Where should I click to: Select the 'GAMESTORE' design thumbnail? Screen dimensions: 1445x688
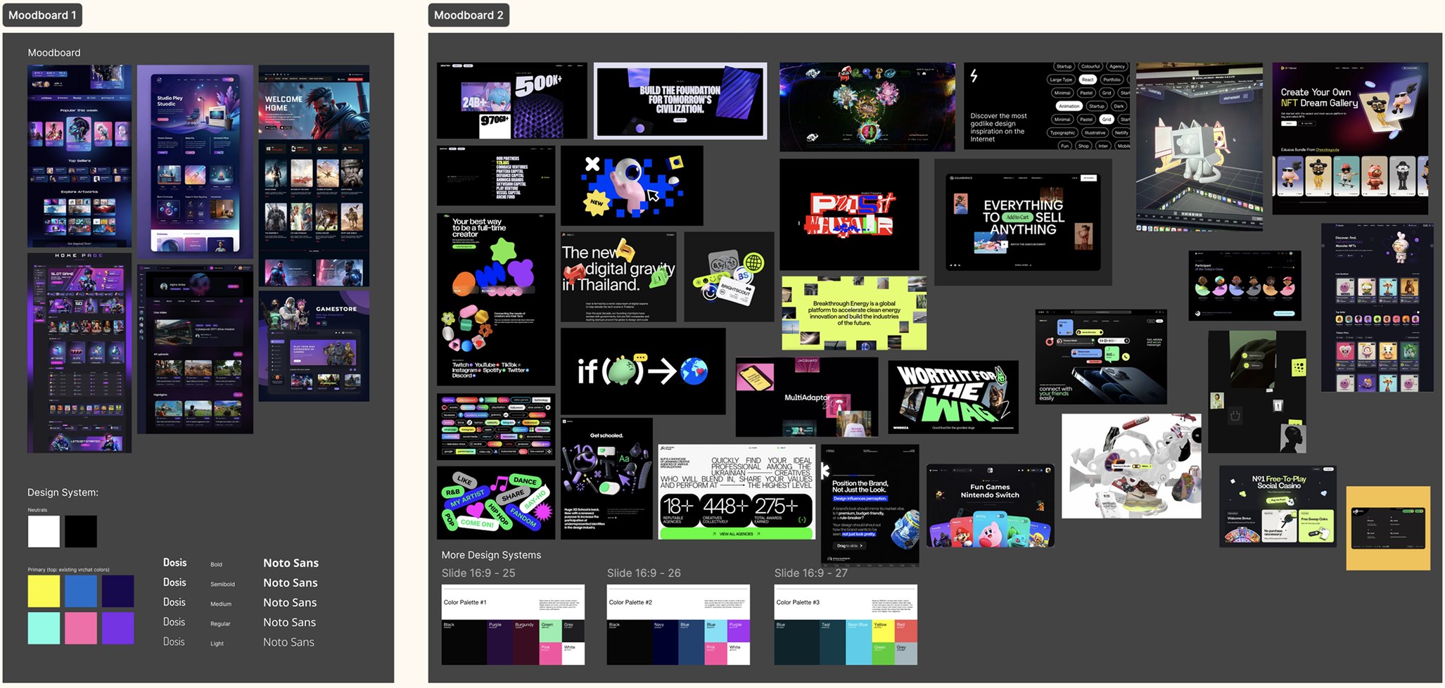point(314,346)
